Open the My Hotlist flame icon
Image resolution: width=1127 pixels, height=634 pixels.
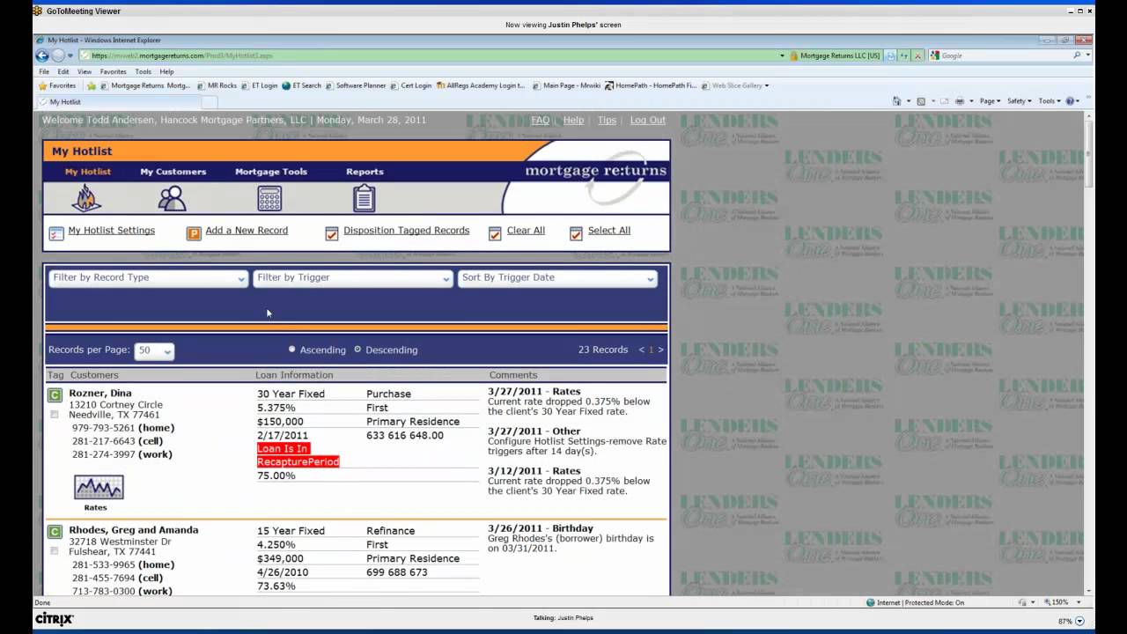(86, 198)
